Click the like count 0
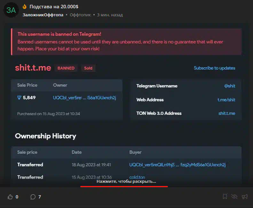The width and height of the screenshot is (253, 208). tap(17, 197)
